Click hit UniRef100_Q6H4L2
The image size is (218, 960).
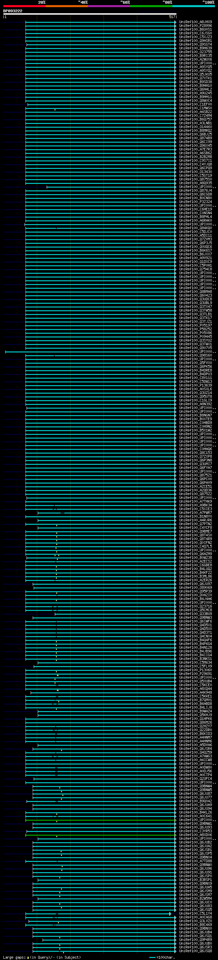(196, 90)
